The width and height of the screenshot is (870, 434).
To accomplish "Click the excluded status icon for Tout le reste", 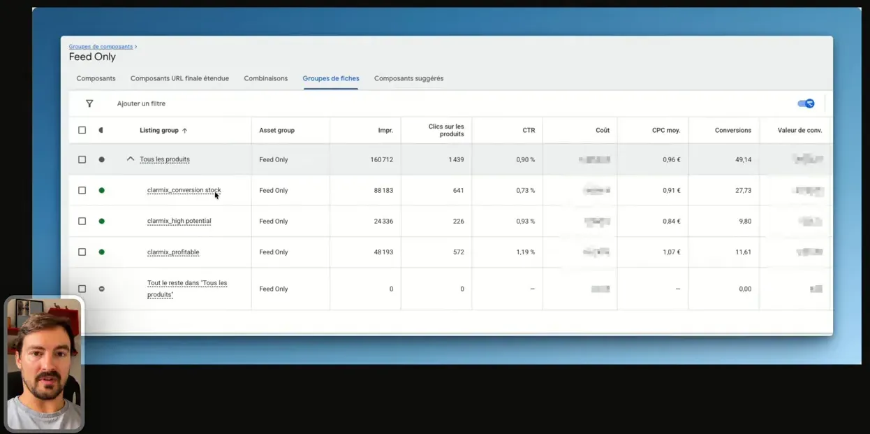I will point(101,289).
